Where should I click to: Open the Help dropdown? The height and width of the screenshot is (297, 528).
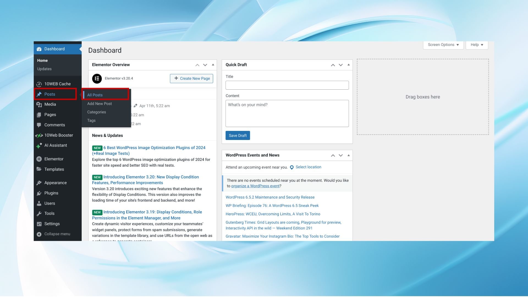click(x=476, y=45)
